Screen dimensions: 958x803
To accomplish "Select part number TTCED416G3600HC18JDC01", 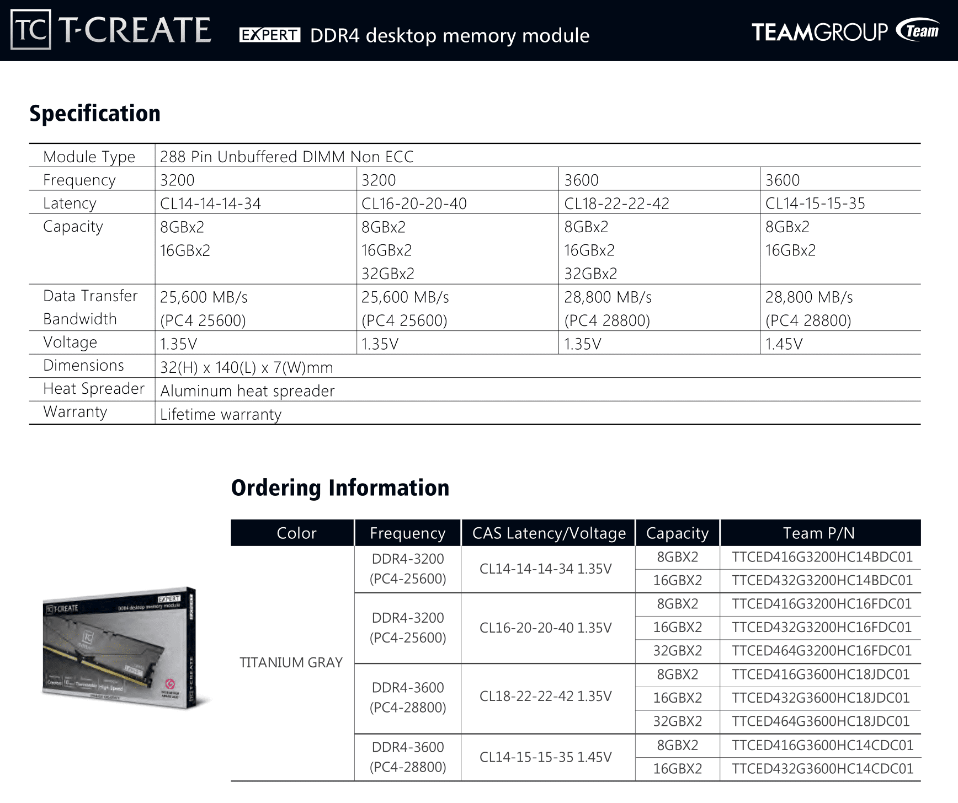I will click(821, 674).
